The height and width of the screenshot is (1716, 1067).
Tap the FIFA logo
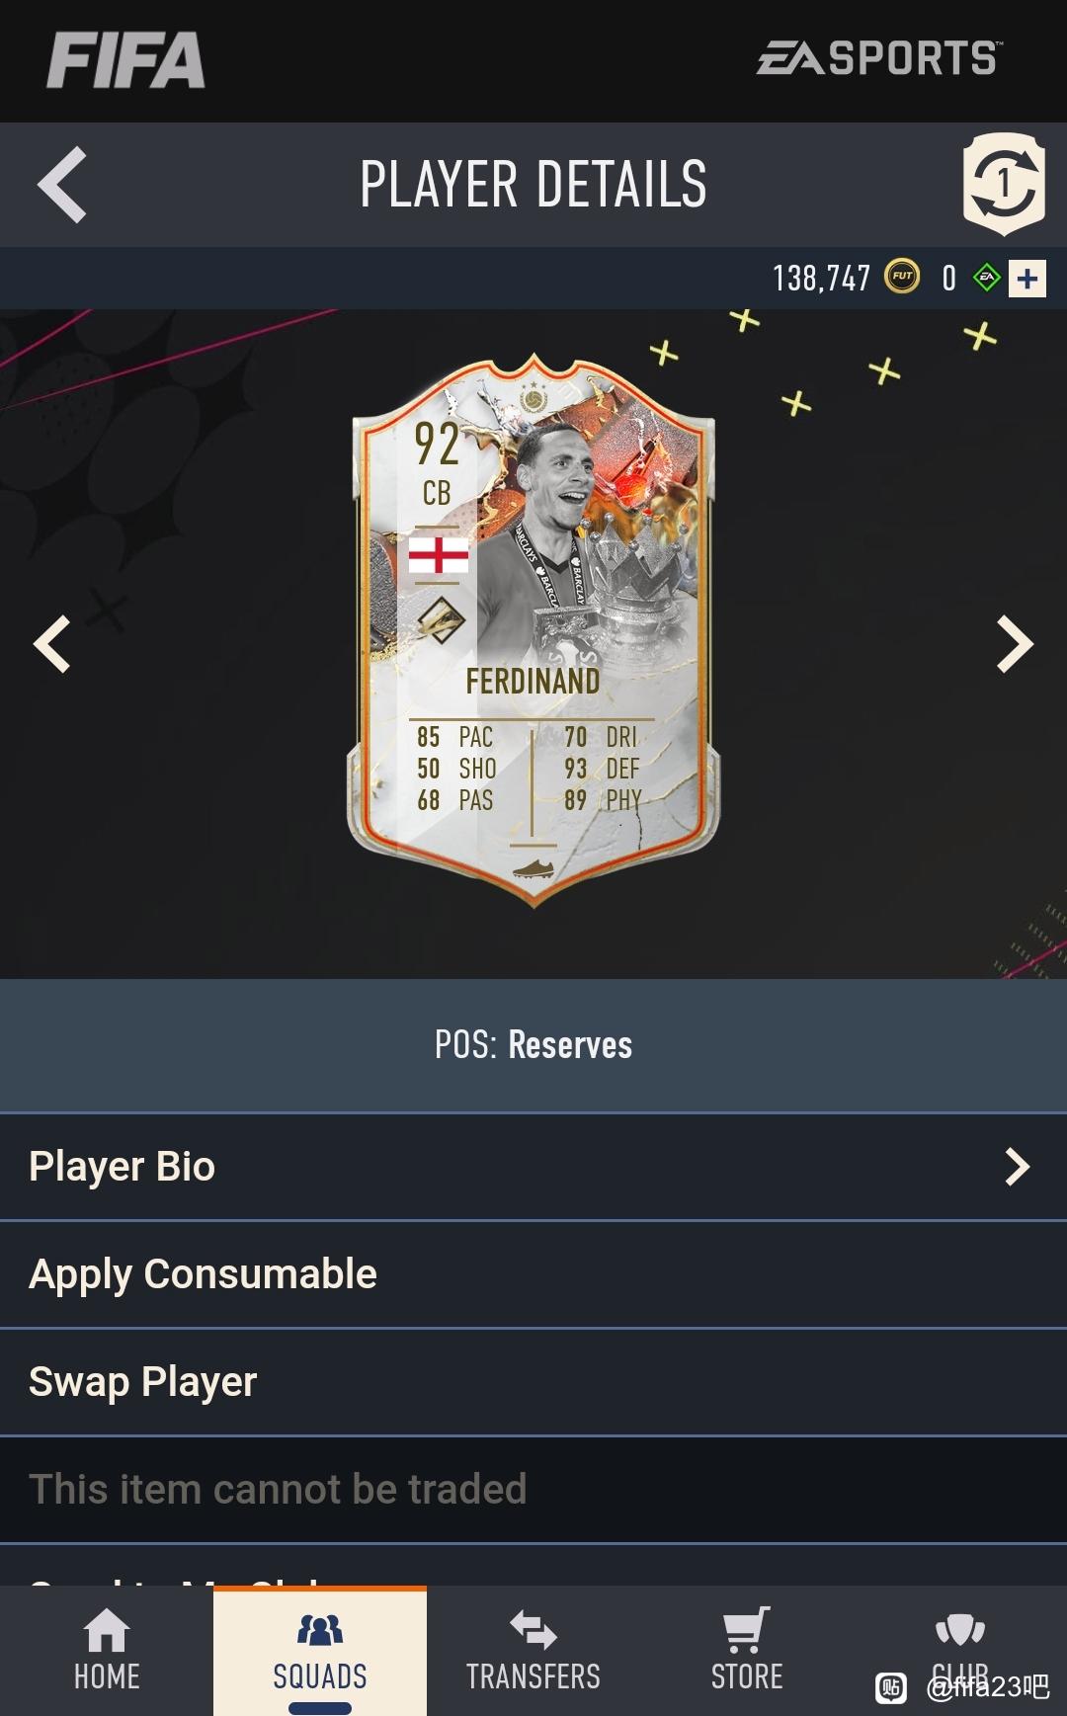pyautogui.click(x=126, y=60)
